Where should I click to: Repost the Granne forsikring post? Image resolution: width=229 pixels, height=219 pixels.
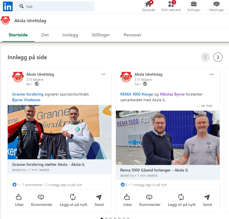pyautogui.click(x=73, y=200)
